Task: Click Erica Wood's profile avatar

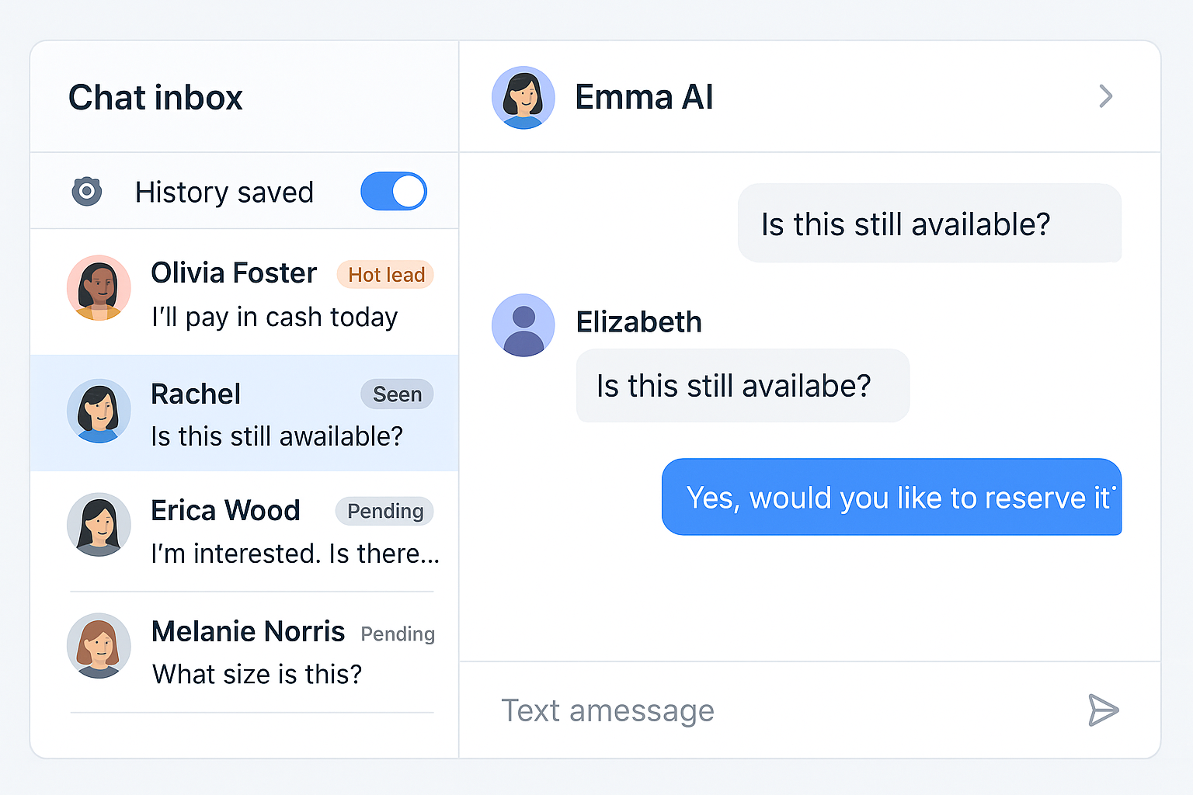Action: (x=99, y=525)
